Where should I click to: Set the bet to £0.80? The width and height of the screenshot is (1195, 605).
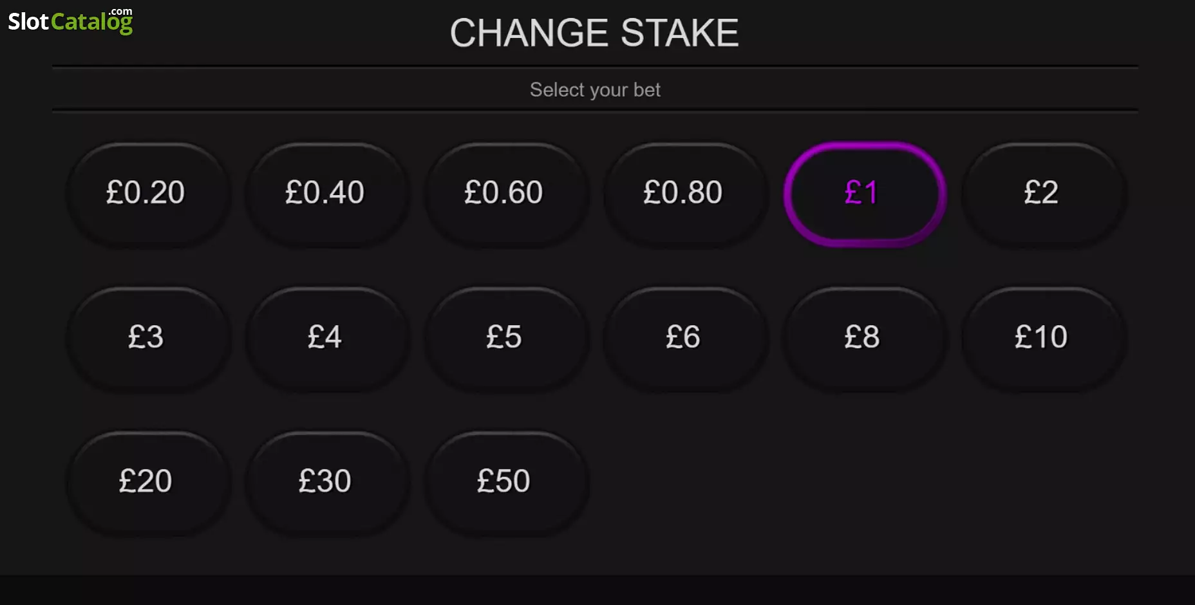coord(684,193)
